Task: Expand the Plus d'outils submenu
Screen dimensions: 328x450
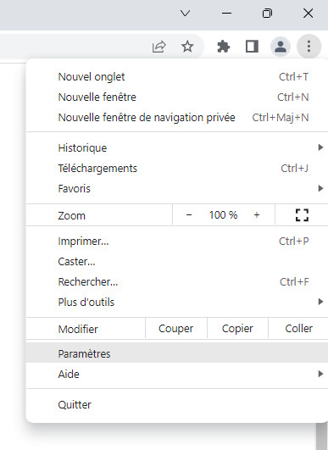Action: pos(177,303)
